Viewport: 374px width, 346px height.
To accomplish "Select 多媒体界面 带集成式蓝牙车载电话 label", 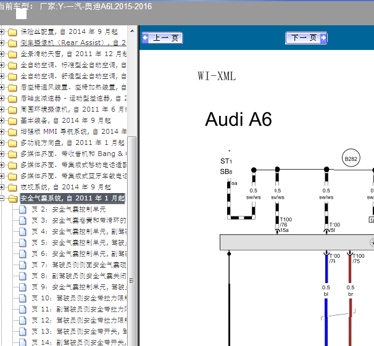I will point(73,176).
